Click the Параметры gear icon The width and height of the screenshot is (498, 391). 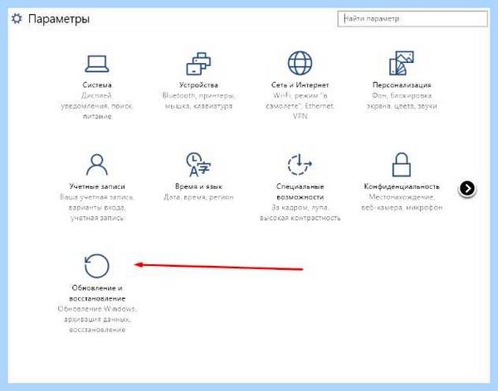17,19
